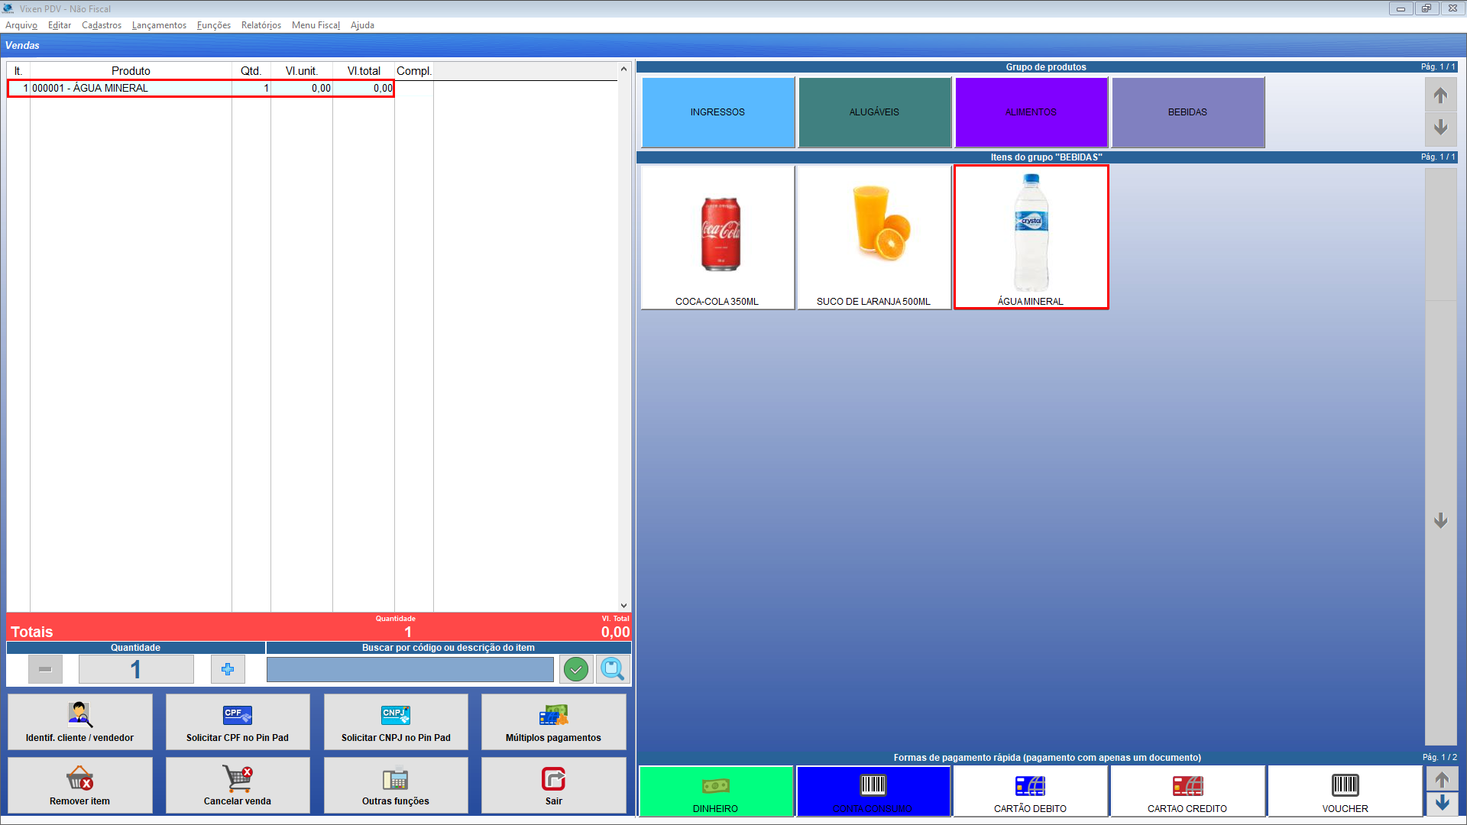
Task: Pay with DINHEIRO quick payment
Action: point(716,791)
